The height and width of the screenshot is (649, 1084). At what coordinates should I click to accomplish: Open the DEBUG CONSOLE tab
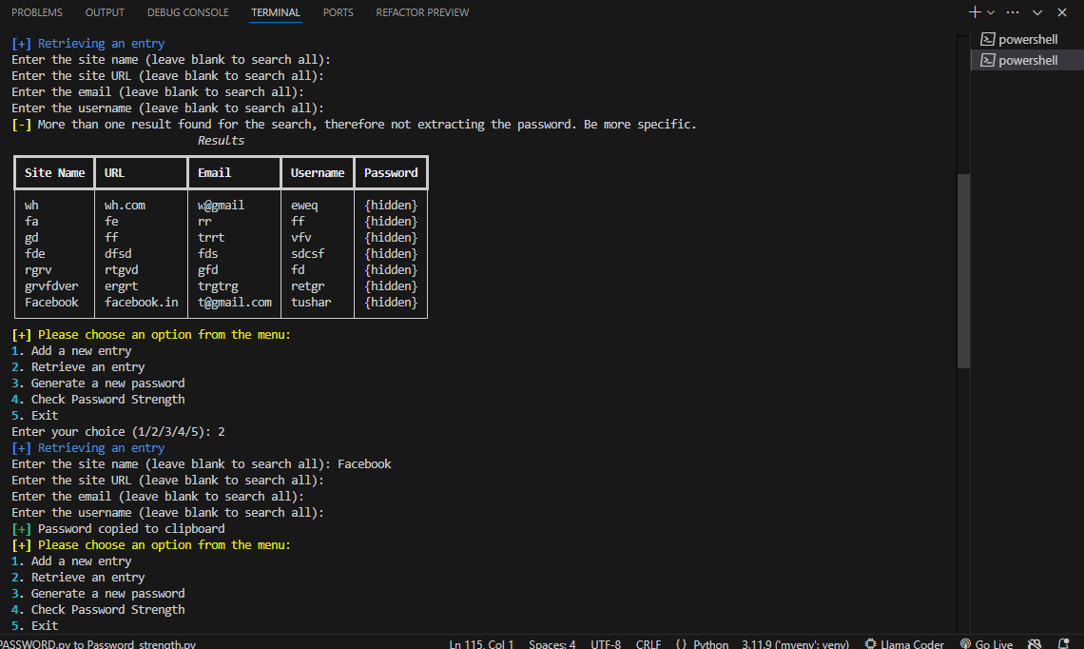(x=187, y=12)
